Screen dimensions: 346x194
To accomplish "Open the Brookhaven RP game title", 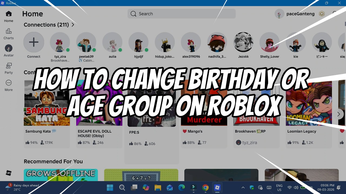I will (250, 131).
